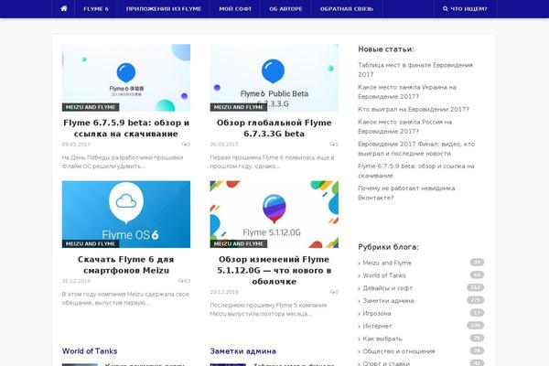Open Общество и отношения category

[399, 351]
